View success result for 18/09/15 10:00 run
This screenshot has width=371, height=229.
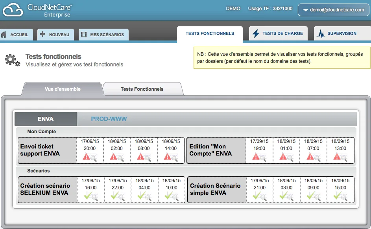point(172,196)
